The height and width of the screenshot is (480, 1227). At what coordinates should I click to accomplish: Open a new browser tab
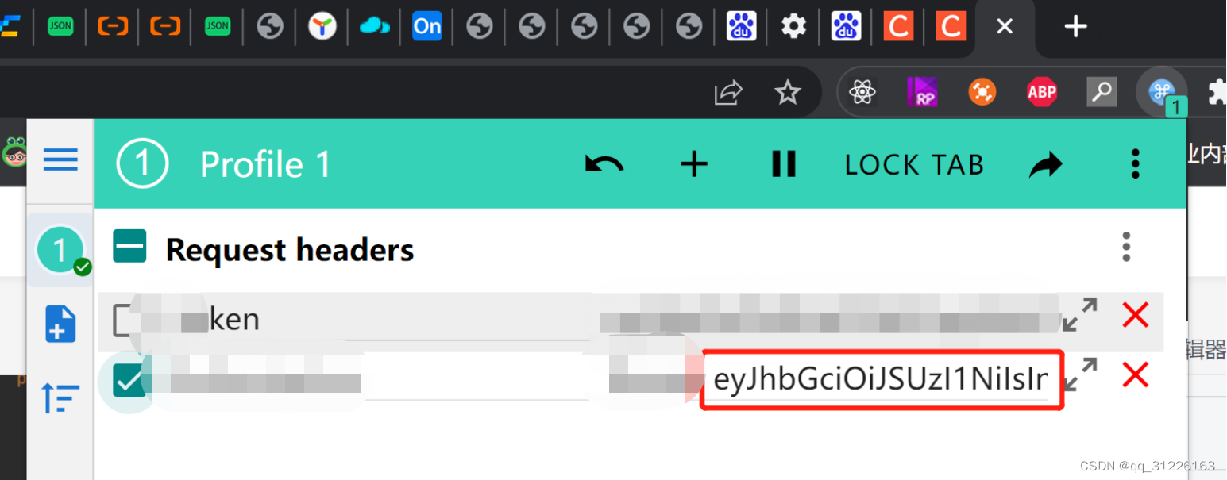[1075, 27]
